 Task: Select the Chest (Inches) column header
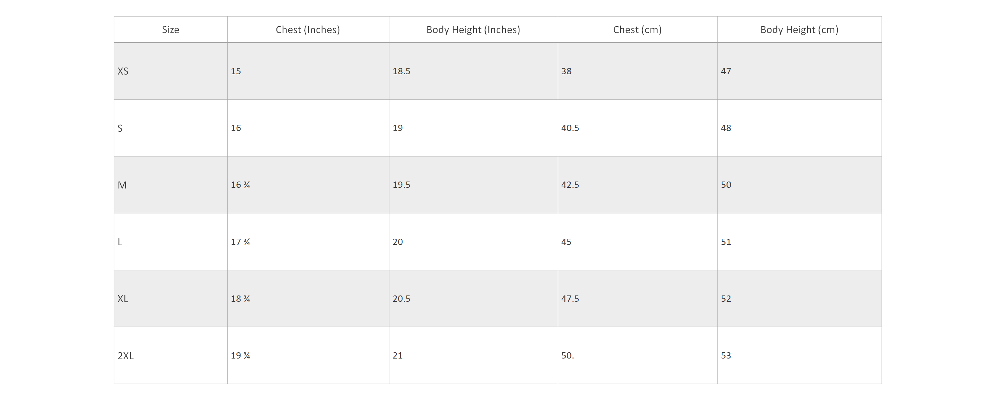tap(308, 30)
